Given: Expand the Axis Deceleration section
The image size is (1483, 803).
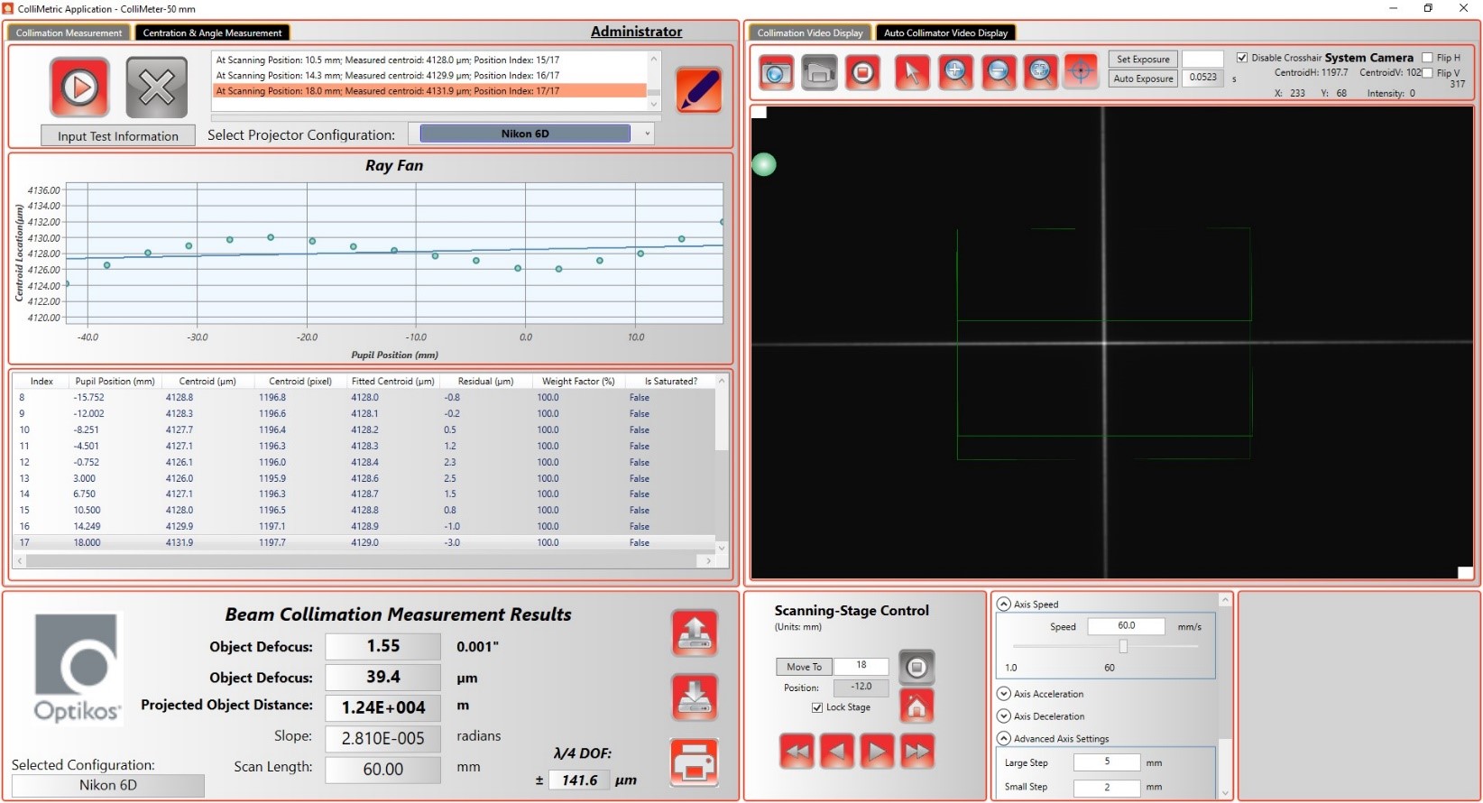Looking at the screenshot, I should pyautogui.click(x=1003, y=716).
